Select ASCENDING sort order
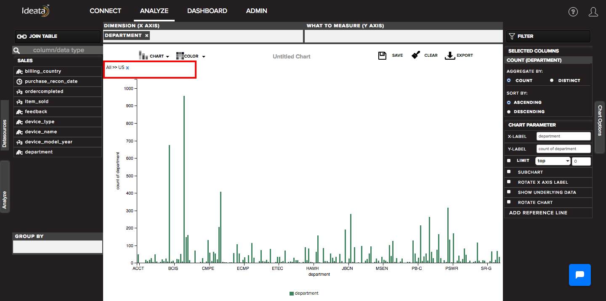 tap(509, 102)
